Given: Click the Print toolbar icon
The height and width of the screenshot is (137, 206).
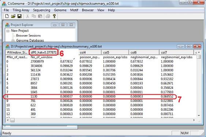Looking at the screenshot, I should [48, 16].
